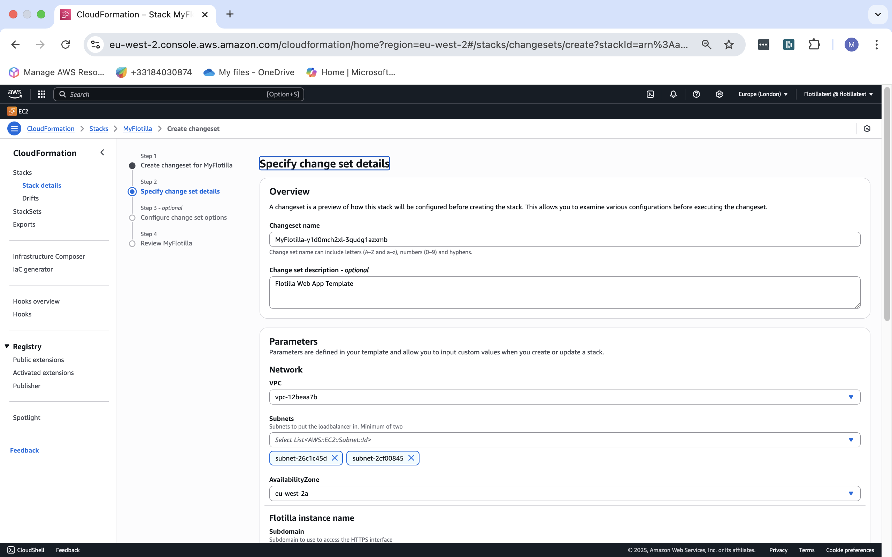The height and width of the screenshot is (557, 892).
Task: Open Flotillatest account menu
Action: 838,94
